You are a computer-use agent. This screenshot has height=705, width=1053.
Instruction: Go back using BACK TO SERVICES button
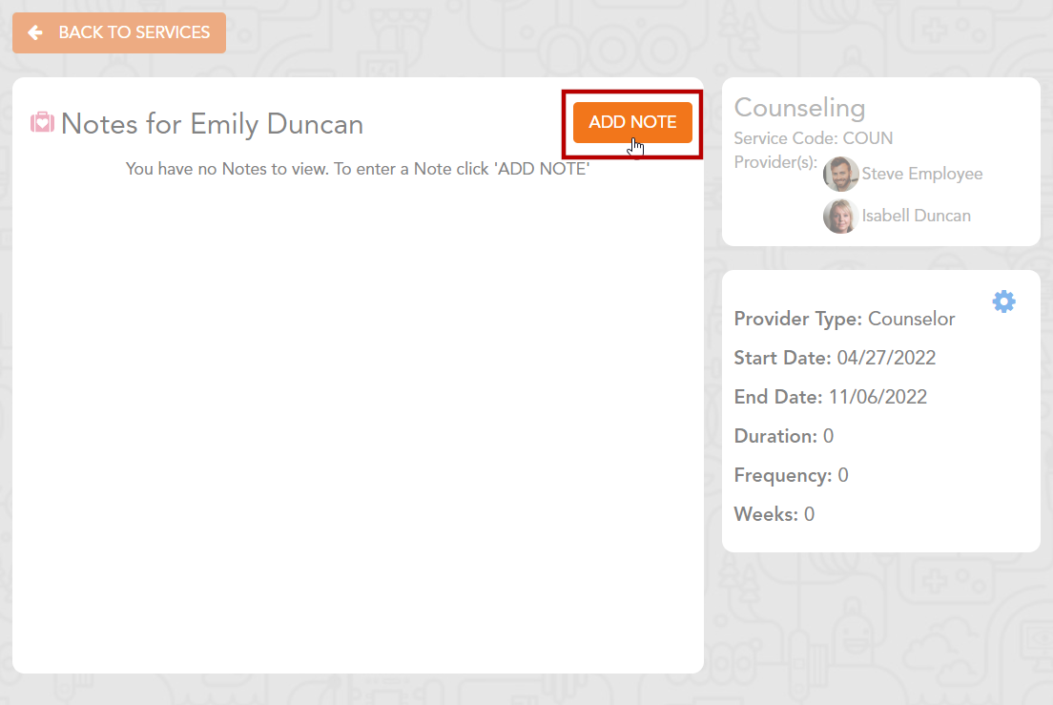tap(119, 32)
